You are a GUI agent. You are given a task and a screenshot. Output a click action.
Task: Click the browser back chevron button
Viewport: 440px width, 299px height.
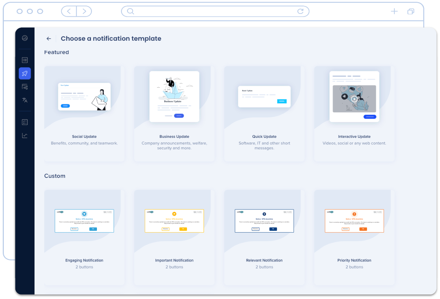pos(69,11)
